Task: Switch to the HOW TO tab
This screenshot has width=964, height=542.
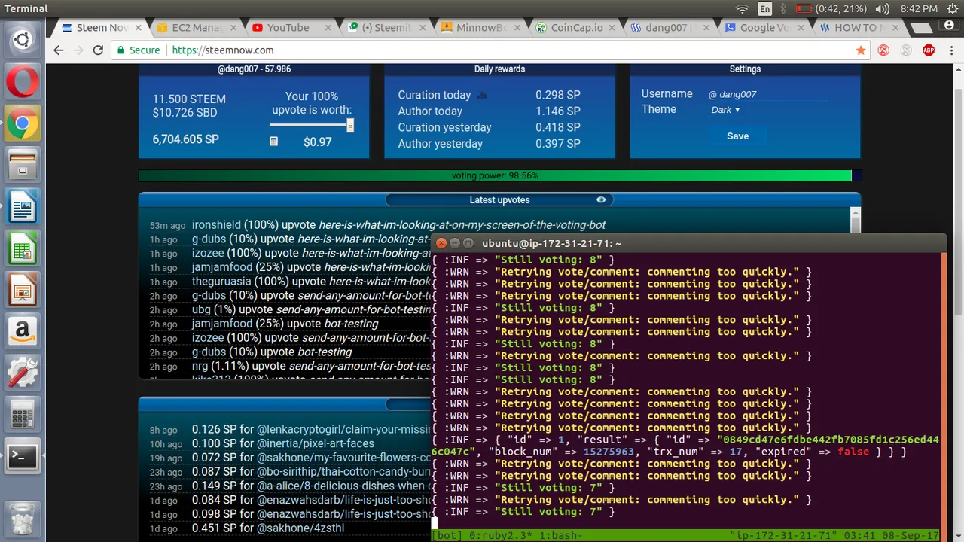Action: click(x=857, y=28)
